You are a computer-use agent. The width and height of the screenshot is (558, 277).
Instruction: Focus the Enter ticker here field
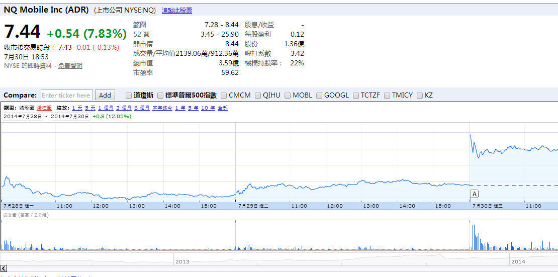66,95
